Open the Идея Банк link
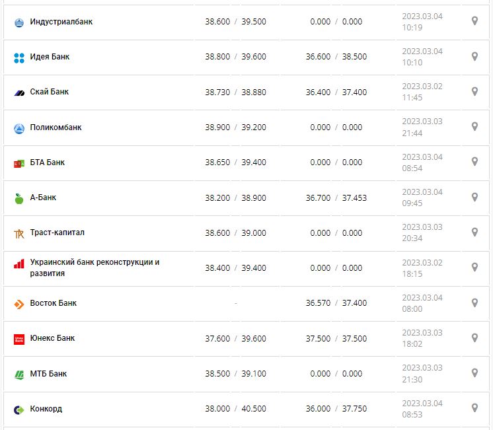 [50, 57]
